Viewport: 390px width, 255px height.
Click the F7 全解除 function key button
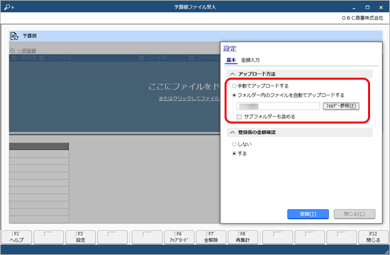211,238
